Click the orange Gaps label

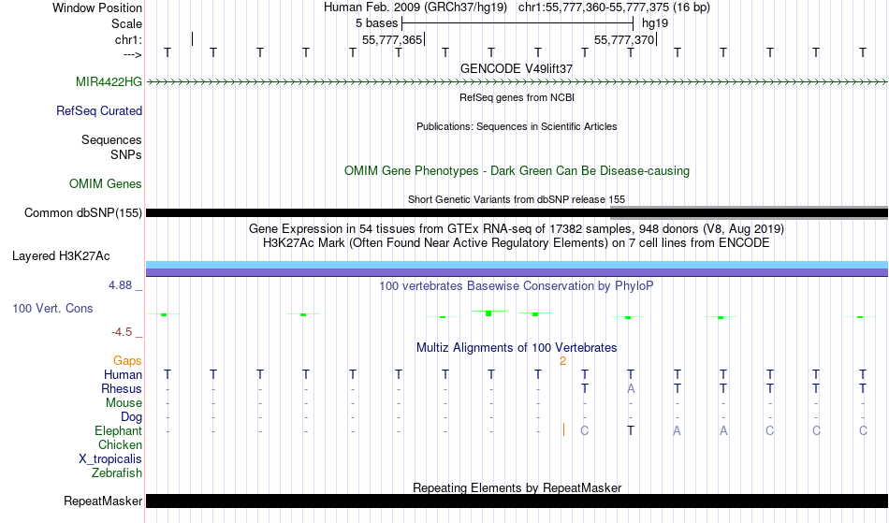point(127,361)
